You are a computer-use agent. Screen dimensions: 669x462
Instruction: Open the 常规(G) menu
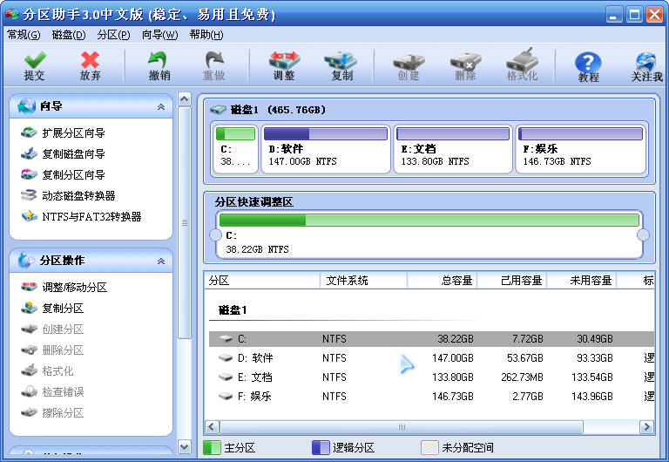point(24,35)
